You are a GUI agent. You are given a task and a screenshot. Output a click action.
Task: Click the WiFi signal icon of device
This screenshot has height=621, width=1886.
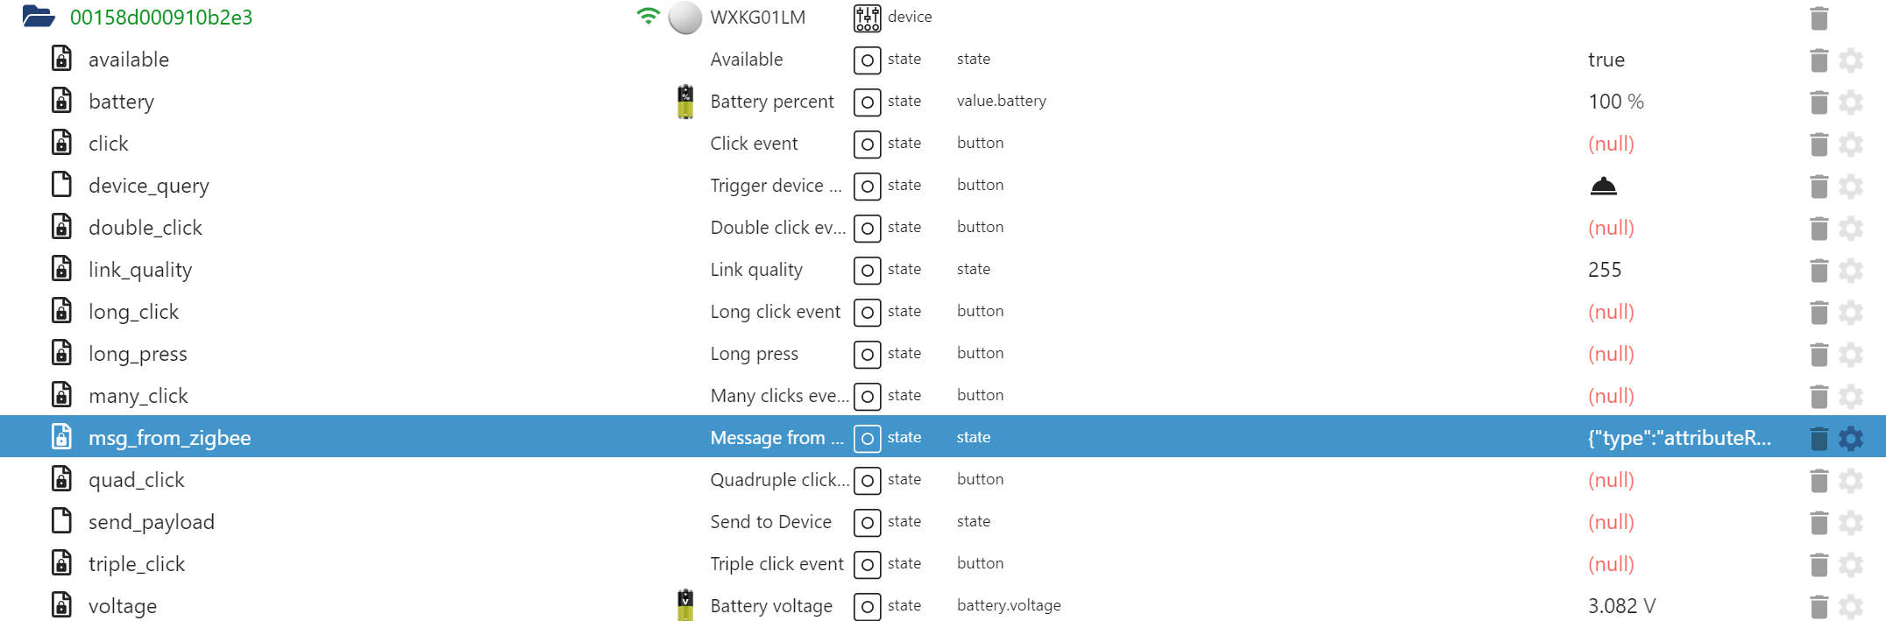click(648, 17)
